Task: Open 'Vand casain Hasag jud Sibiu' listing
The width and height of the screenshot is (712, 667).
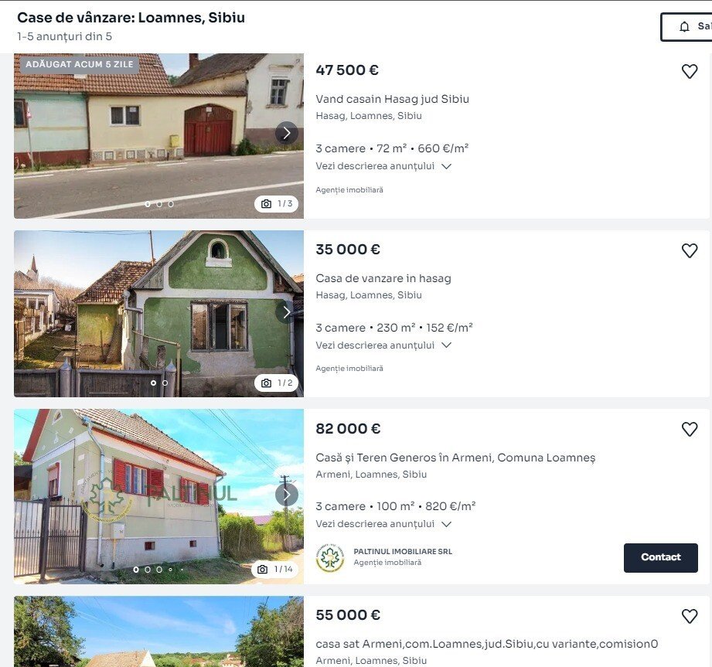Action: (x=392, y=99)
